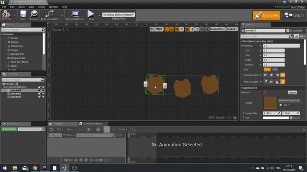Open the DPI Scale settings gear
The height and width of the screenshot is (172, 307).
pyautogui.click(x=235, y=118)
